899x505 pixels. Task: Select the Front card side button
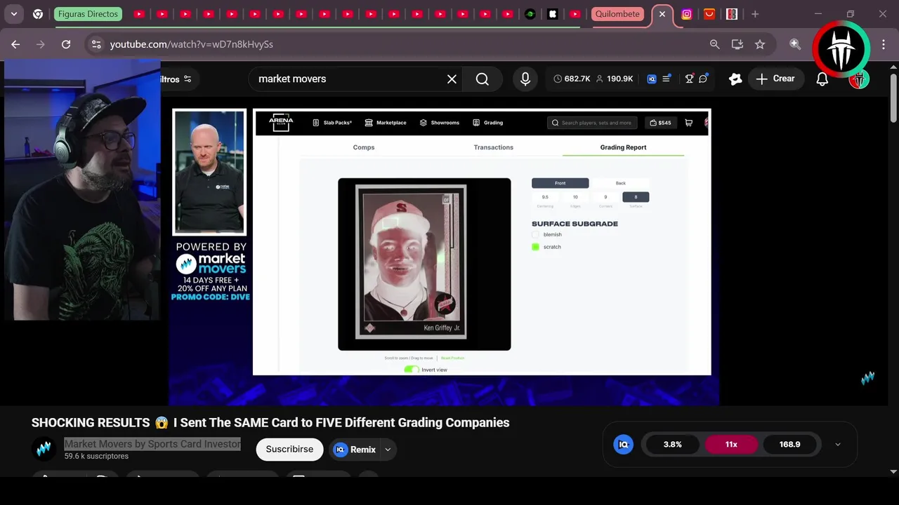pyautogui.click(x=560, y=183)
